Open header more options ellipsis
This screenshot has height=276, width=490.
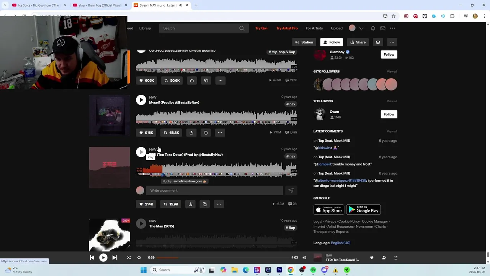point(392,28)
